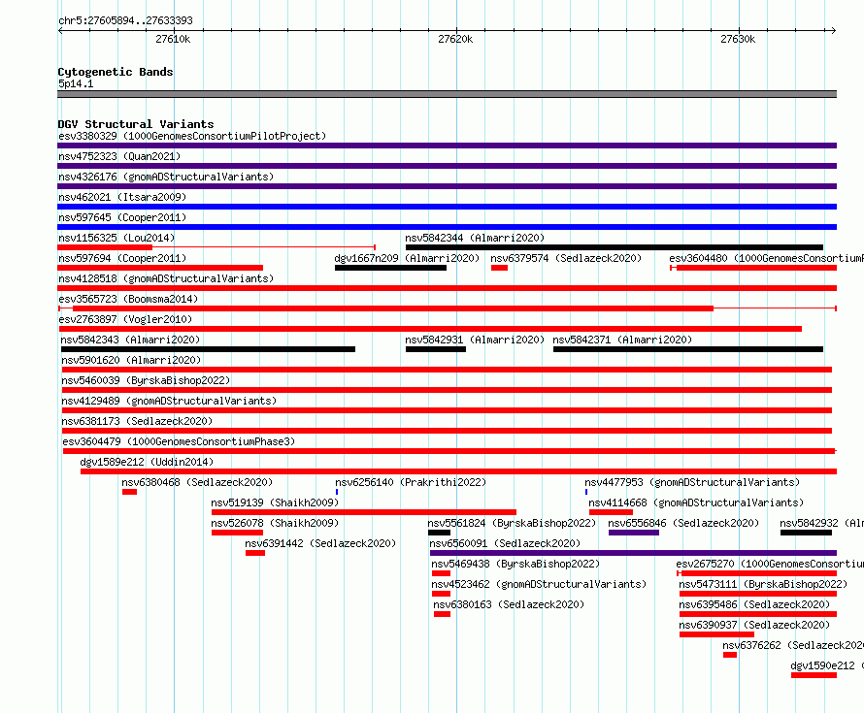This screenshot has width=864, height=713.
Task: Click the nsv5842931 (Almarri2020) label
Action: pos(475,340)
